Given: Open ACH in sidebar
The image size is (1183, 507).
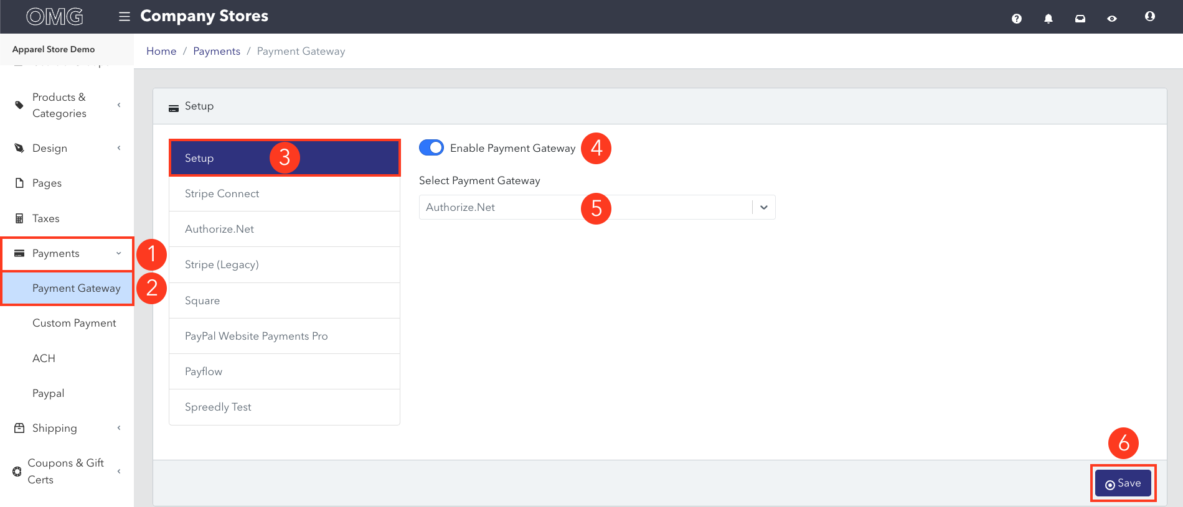Looking at the screenshot, I should (44, 358).
